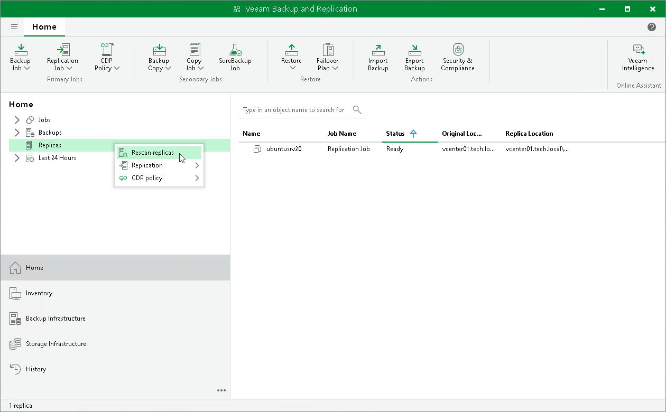The height and width of the screenshot is (412, 666).
Task: Click the Copy Job ribbon icon
Action: (195, 50)
